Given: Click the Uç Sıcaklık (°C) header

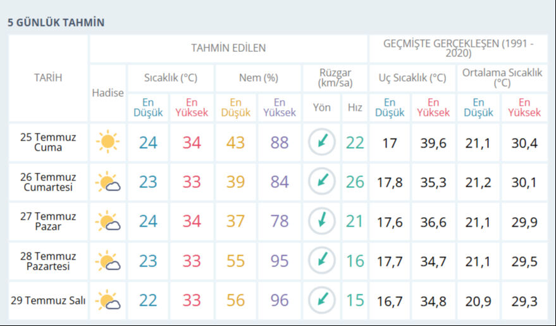Looking at the screenshot, I should 412,78.
